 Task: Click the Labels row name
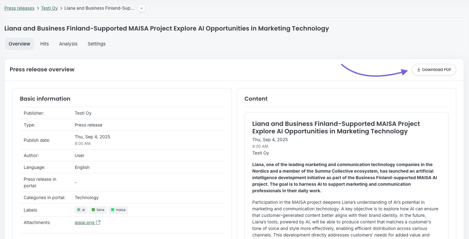click(30, 210)
